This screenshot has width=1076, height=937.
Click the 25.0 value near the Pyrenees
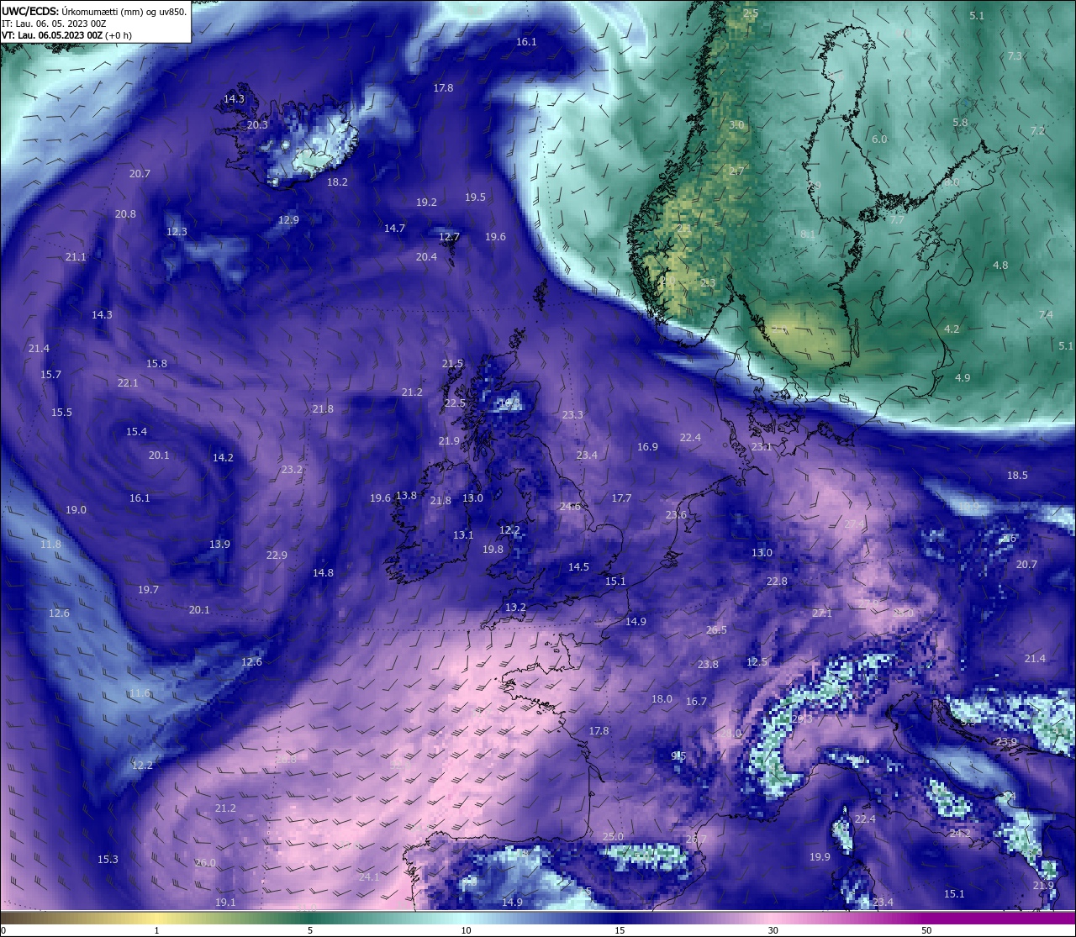(x=613, y=836)
